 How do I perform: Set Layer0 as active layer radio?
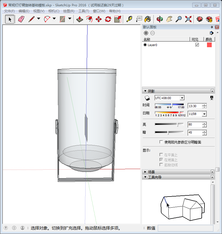pos(145,45)
